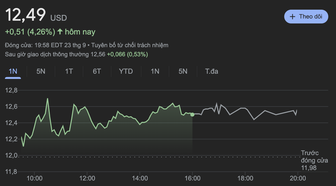The image size is (336, 186).
Task: Select the underlined 1N one-day tab
Action: click(13, 71)
